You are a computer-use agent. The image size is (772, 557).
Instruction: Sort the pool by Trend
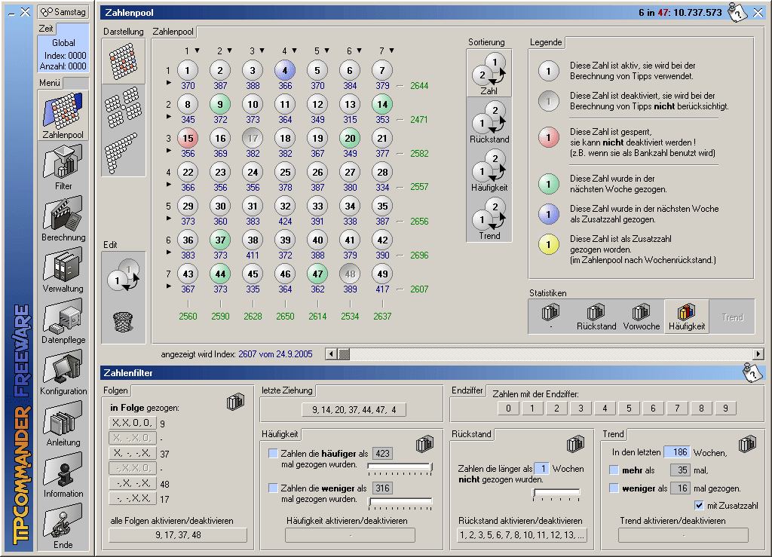tap(489, 218)
